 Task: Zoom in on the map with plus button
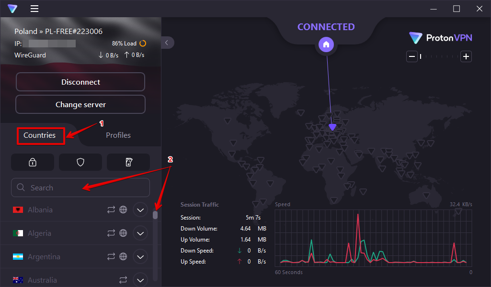point(465,56)
